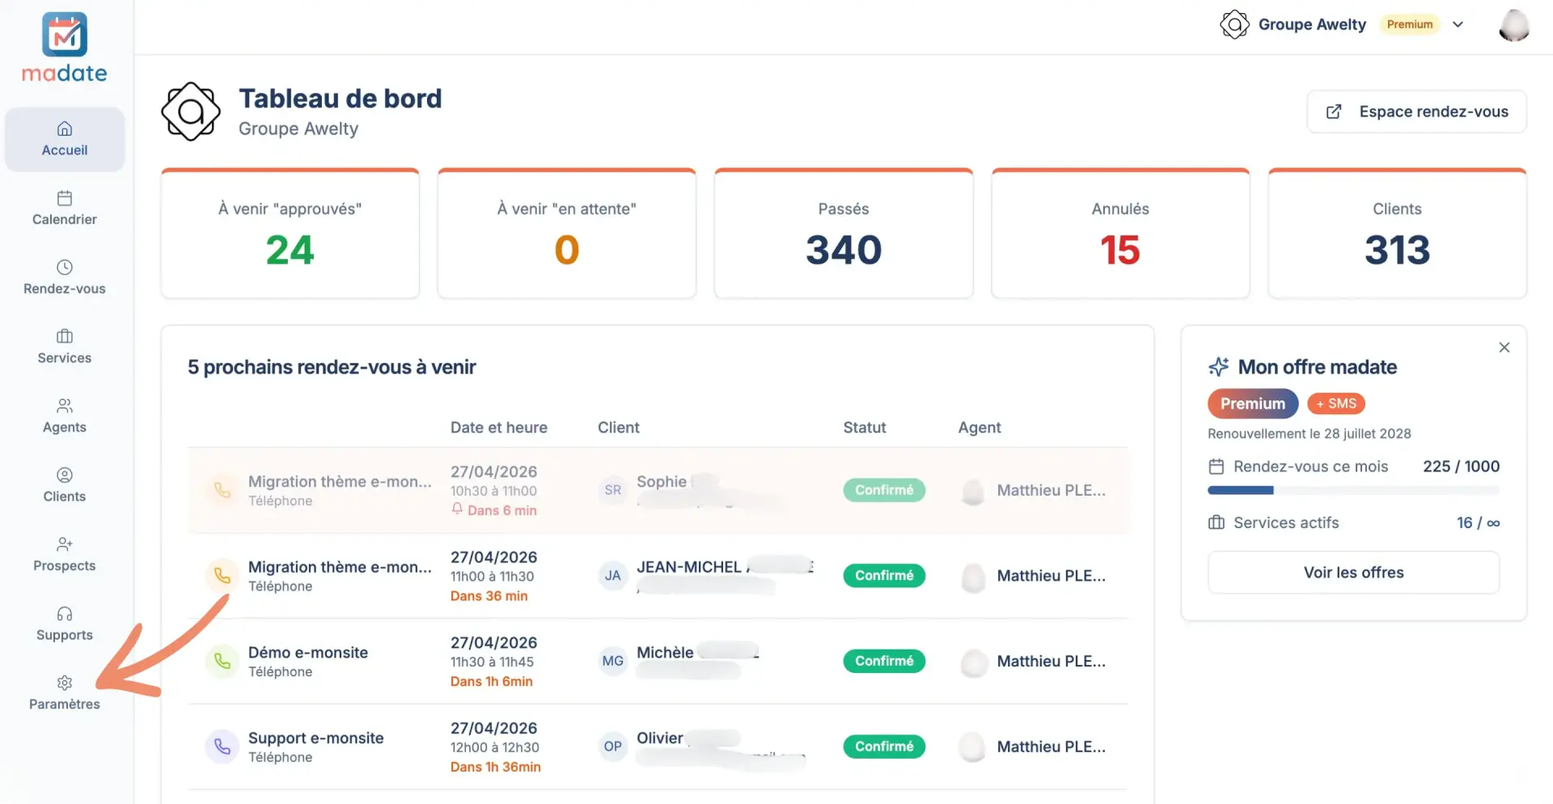Click client name Michèle

click(665, 653)
